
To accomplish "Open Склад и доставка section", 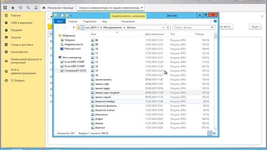I will coord(22,45).
